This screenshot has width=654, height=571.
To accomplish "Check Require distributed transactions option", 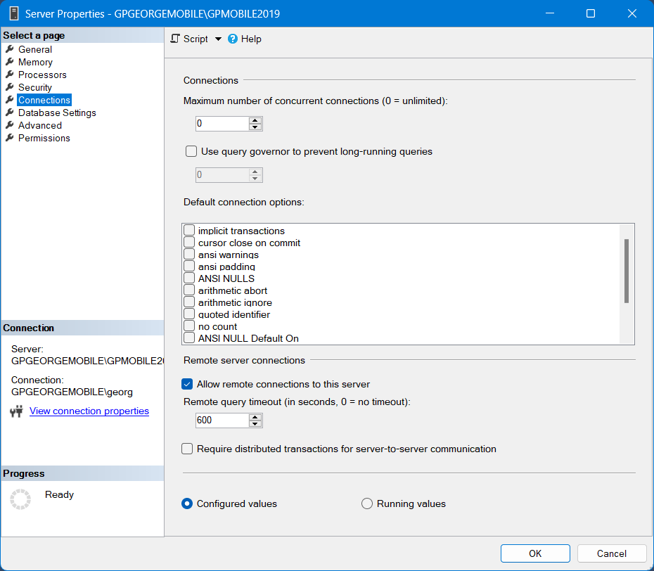I will coord(187,449).
